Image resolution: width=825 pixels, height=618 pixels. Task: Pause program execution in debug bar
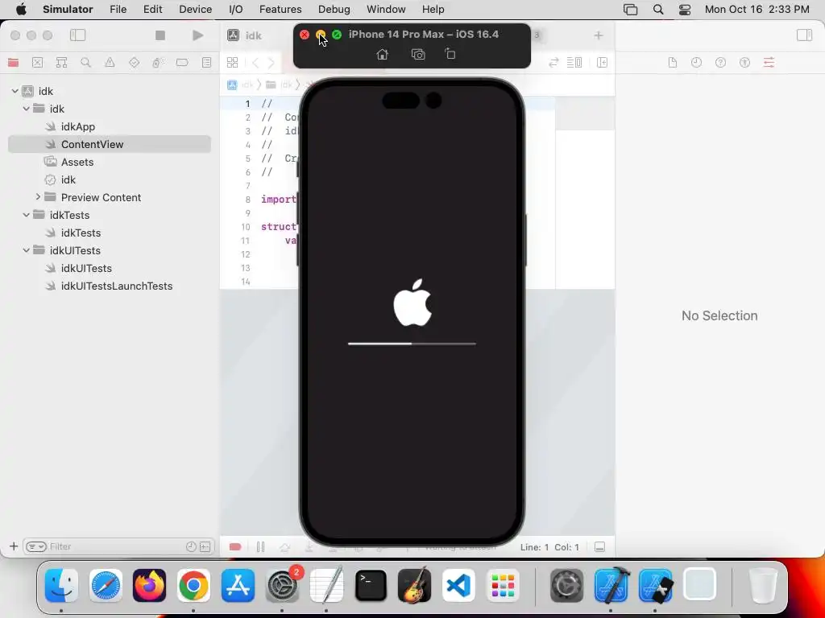260,547
